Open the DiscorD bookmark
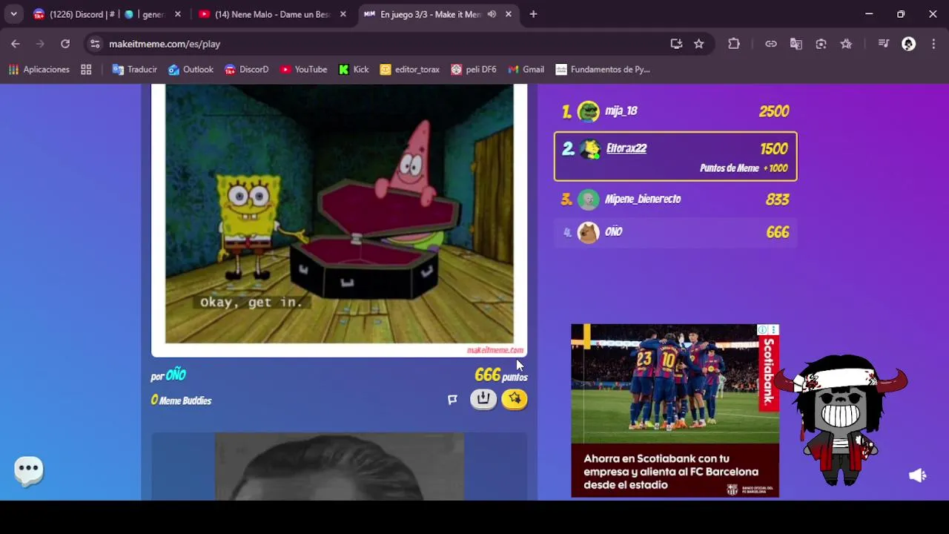Screen dimensions: 949x534 pos(246,70)
